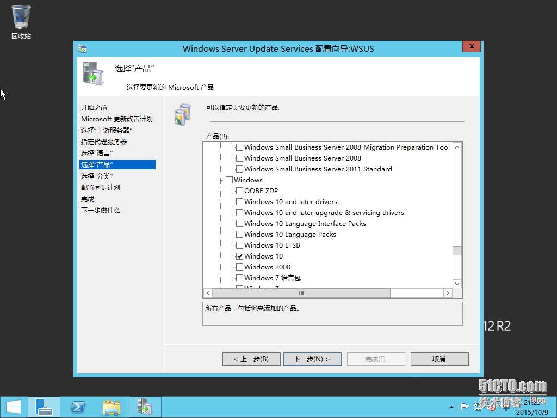Go to 选择"上游服务器" step
Image resolution: width=557 pixels, height=418 pixels.
pos(107,131)
